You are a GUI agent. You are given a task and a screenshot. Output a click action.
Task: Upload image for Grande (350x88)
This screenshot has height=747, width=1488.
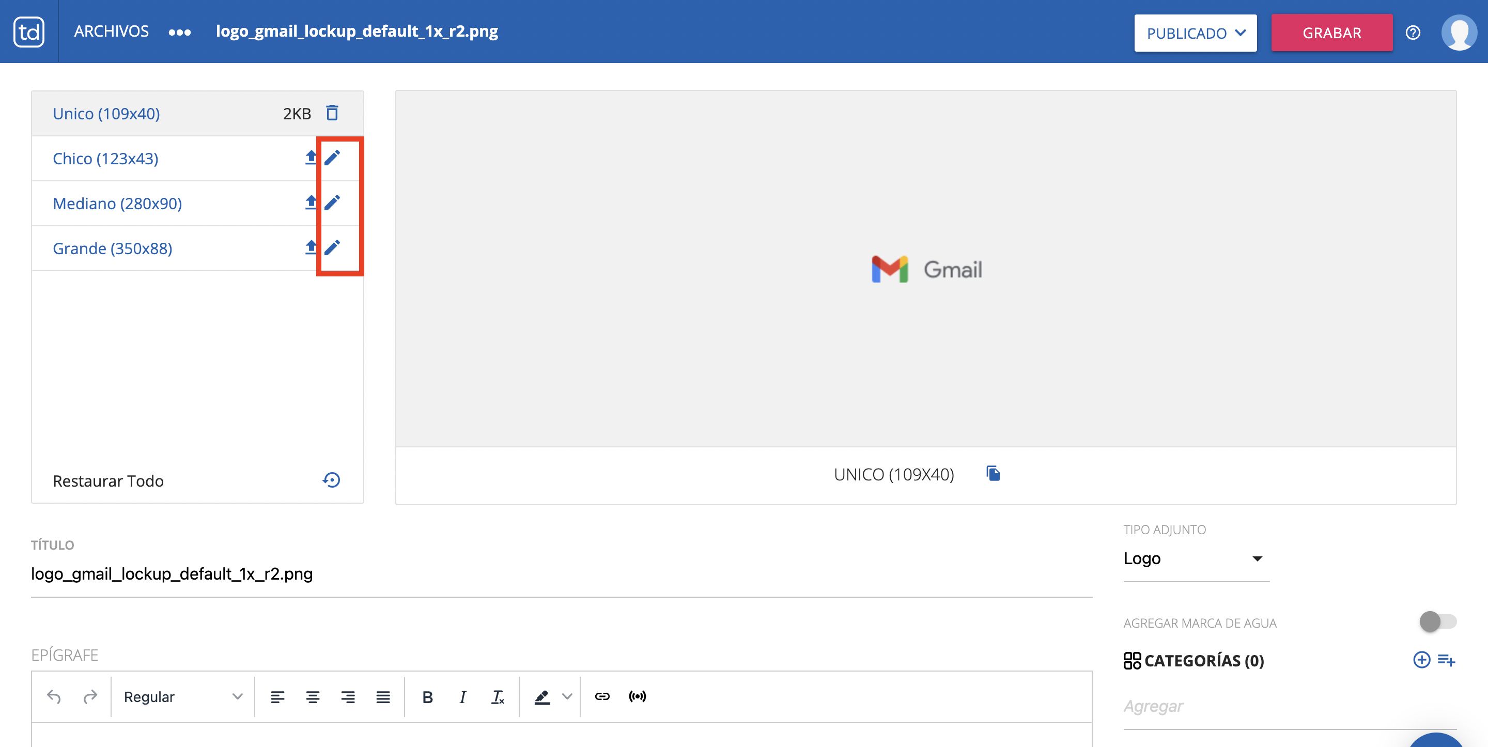pyautogui.click(x=312, y=248)
